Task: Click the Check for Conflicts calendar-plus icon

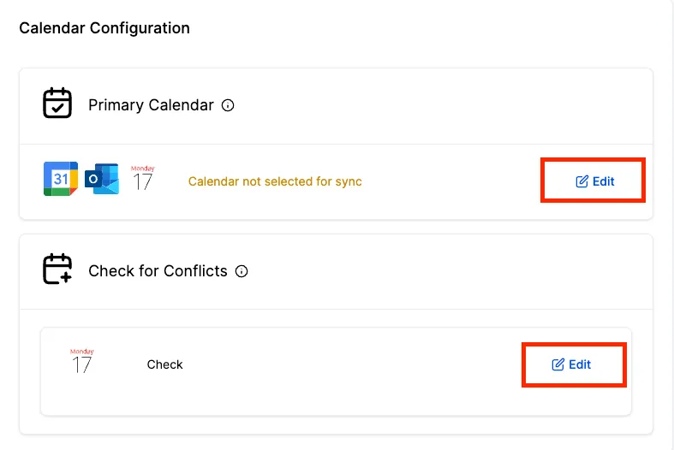Action: (57, 269)
